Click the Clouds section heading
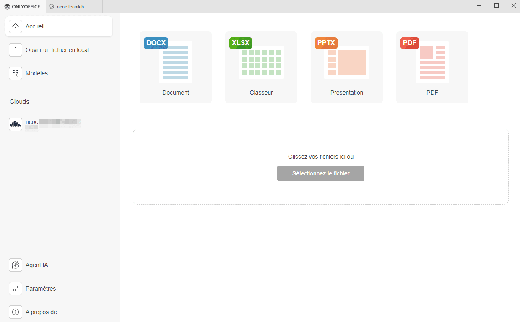 20,102
